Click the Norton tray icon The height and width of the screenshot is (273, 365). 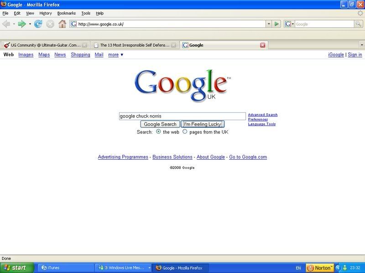[320, 268]
